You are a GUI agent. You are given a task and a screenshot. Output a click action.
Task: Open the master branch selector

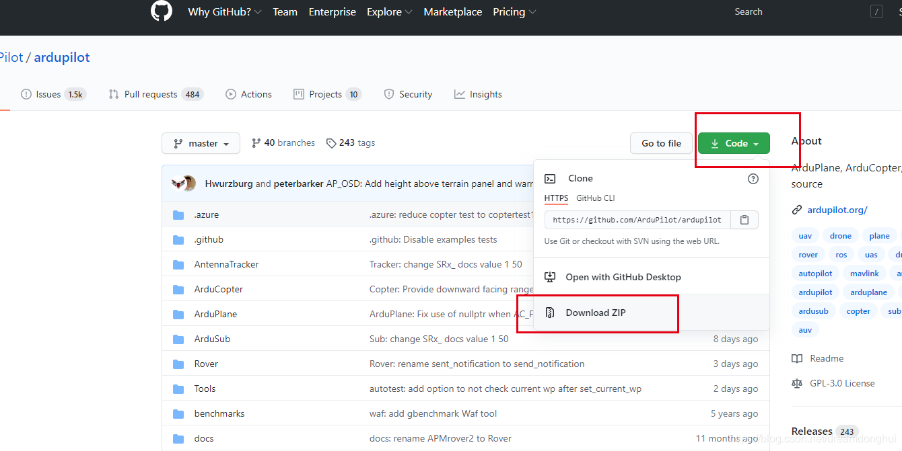click(201, 143)
